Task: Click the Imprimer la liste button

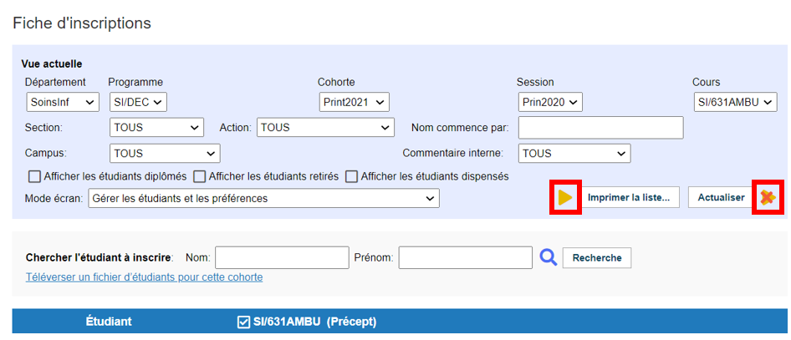Action: click(629, 197)
